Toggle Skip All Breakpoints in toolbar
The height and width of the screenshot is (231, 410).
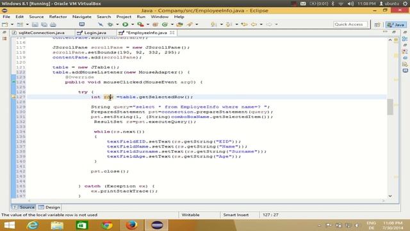coord(101,24)
